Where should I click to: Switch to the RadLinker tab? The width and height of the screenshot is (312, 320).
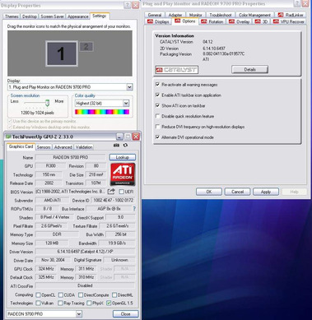pyautogui.click(x=291, y=15)
